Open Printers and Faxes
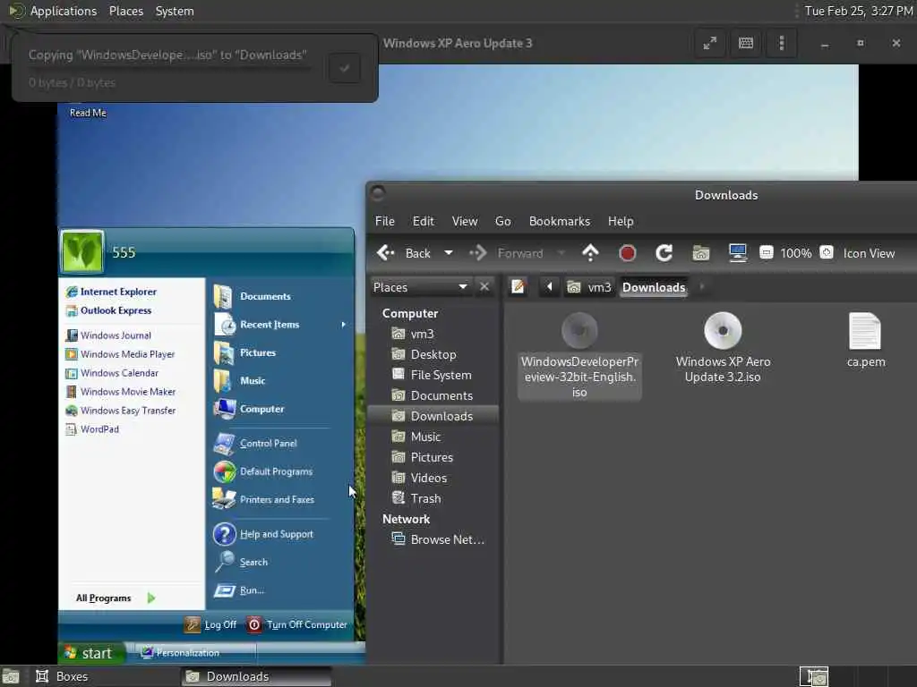This screenshot has width=917, height=687. pos(264,499)
